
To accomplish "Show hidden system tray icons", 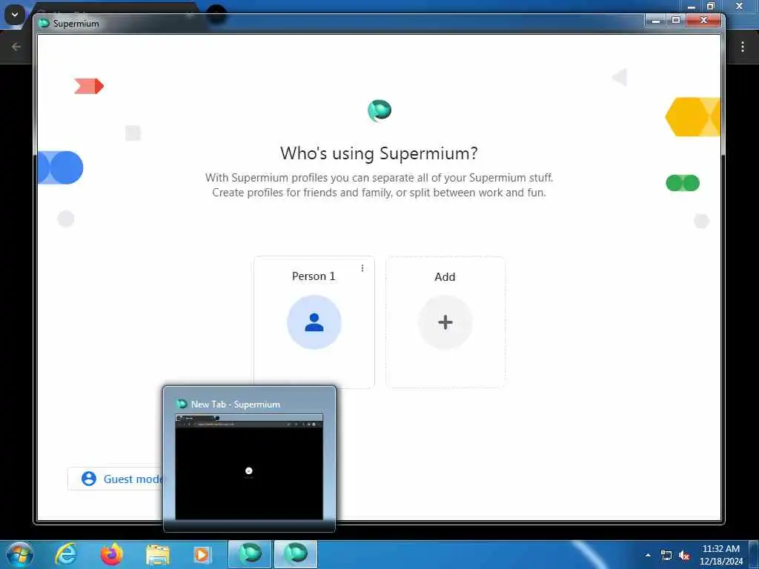I will (648, 555).
